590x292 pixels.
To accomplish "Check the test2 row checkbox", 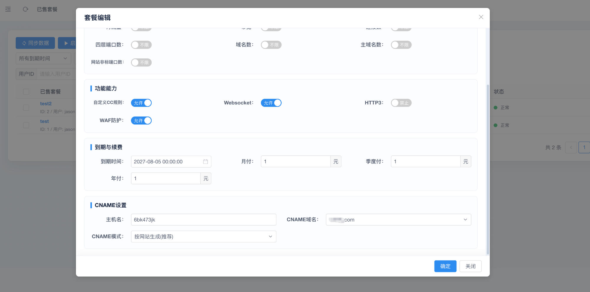I will tap(26, 107).
